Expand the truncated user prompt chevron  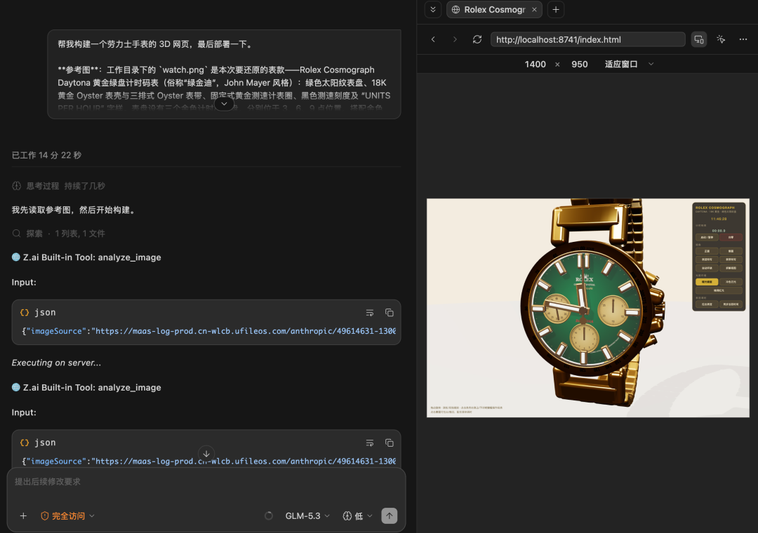pos(224,103)
